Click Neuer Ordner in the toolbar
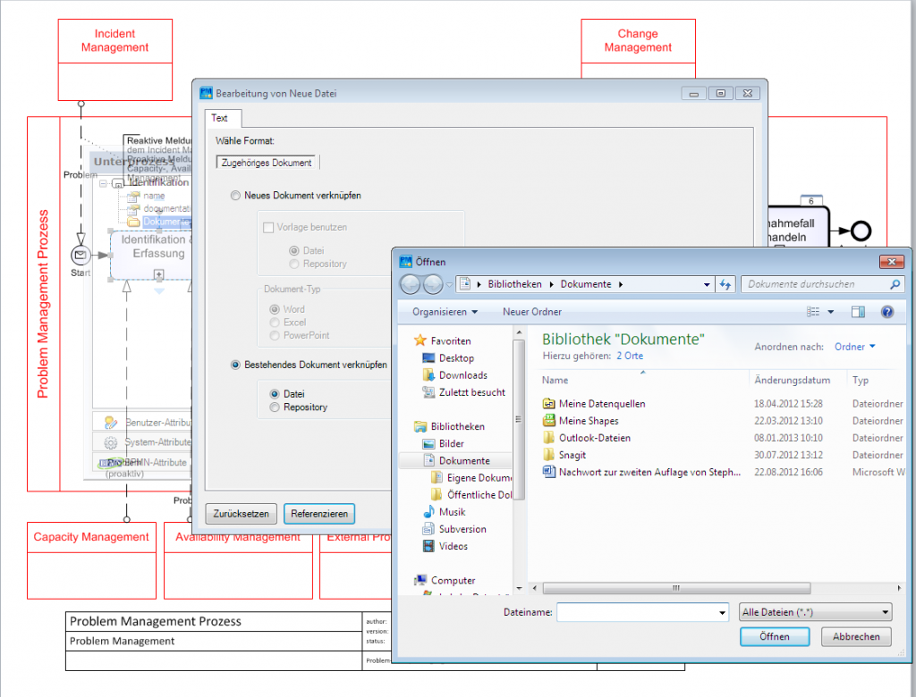Screen dimensions: 916x697 point(532,312)
